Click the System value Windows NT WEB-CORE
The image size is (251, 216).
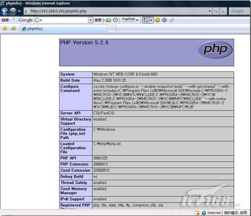point(125,74)
